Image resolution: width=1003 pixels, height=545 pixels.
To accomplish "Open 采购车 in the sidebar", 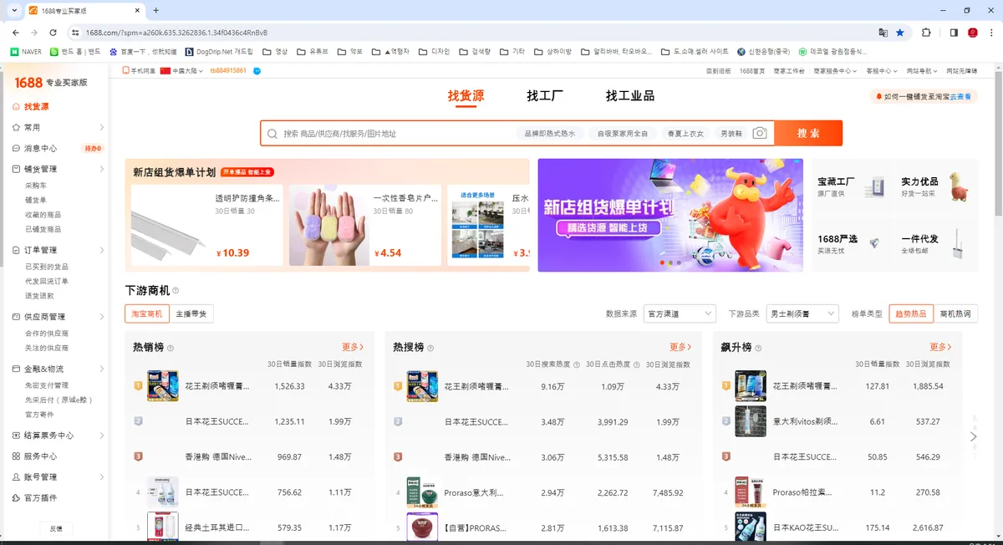I will coord(36,186).
